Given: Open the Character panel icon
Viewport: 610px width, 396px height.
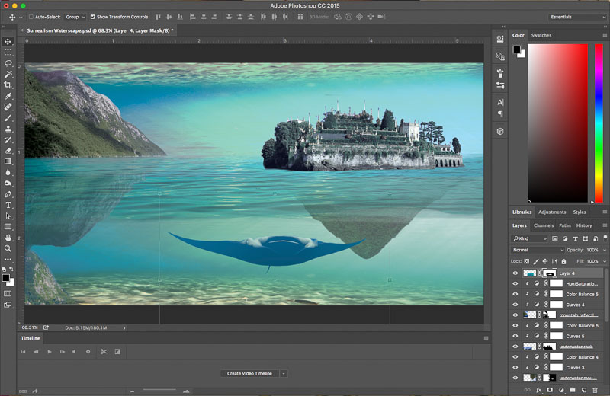Looking at the screenshot, I should pyautogui.click(x=500, y=102).
